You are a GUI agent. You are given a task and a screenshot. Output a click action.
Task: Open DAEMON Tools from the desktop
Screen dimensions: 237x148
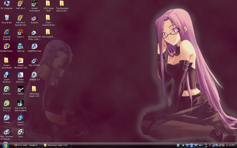point(34,46)
